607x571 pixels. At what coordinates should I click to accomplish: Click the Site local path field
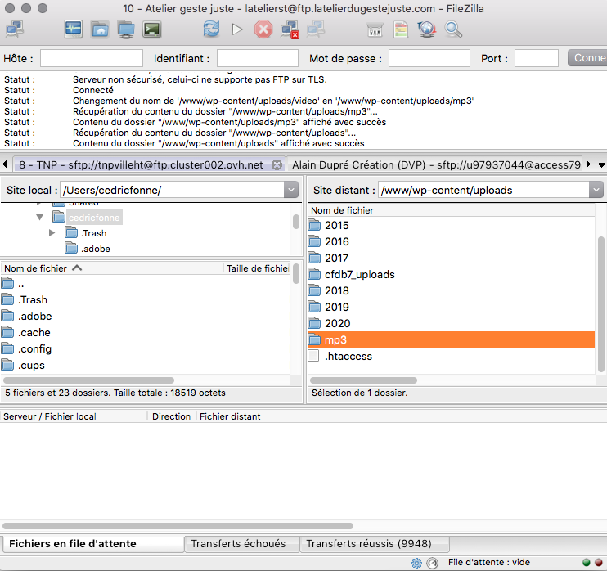pyautogui.click(x=173, y=190)
